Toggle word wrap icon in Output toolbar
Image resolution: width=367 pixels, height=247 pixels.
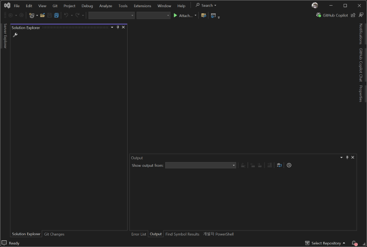tap(279, 165)
